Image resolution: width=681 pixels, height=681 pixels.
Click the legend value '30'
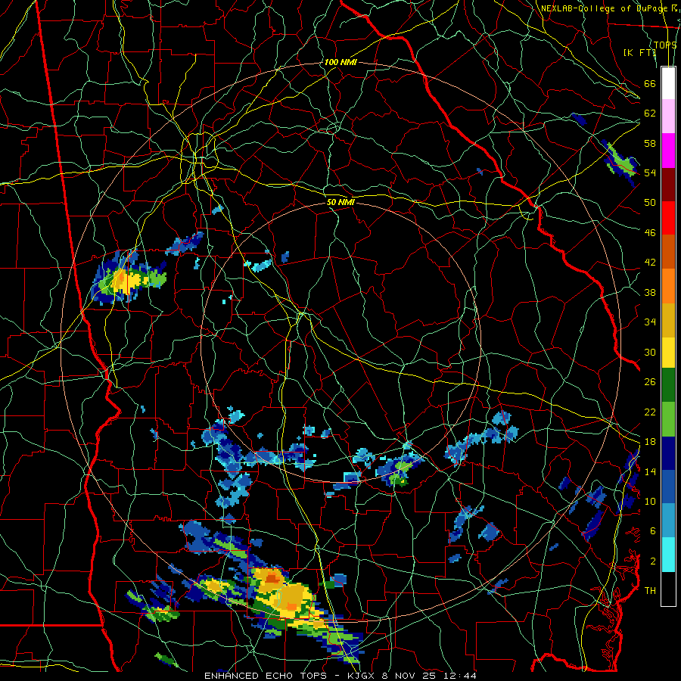(x=650, y=352)
